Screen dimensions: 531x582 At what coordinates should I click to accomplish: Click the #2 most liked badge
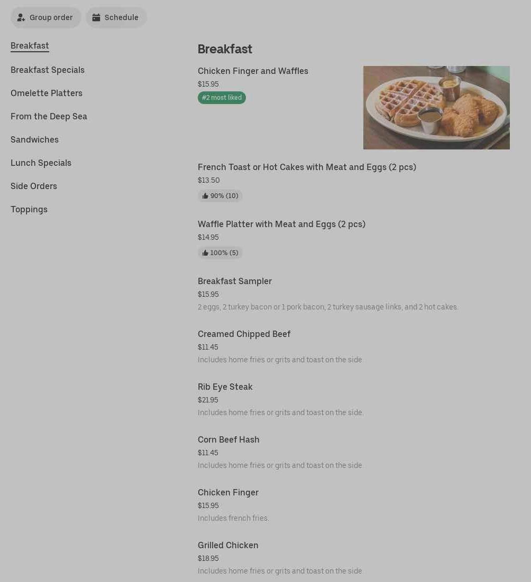(222, 98)
